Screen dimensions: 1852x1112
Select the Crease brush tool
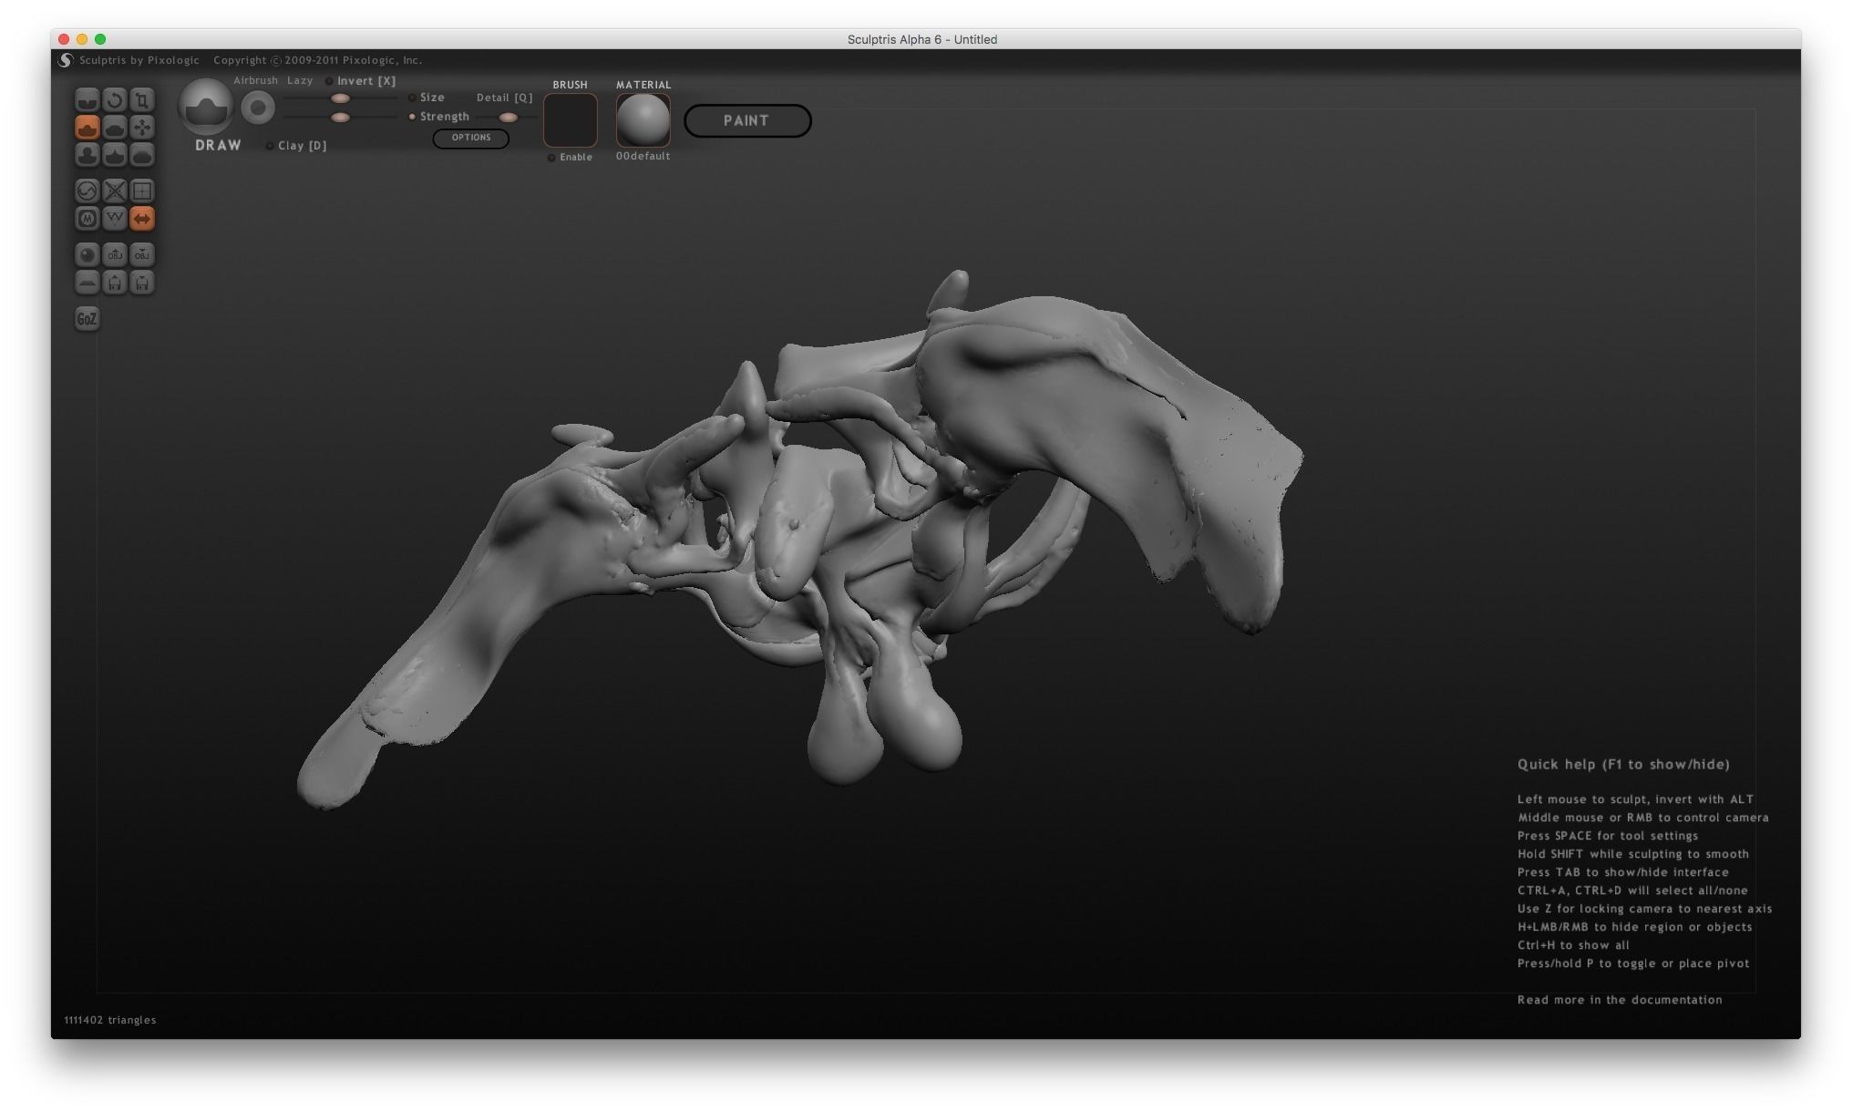pyautogui.click(x=87, y=99)
